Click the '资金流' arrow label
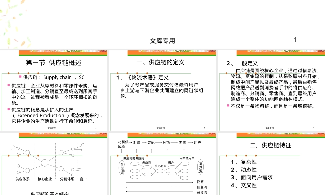The width and height of the screenshot is (325, 195). click(202, 192)
